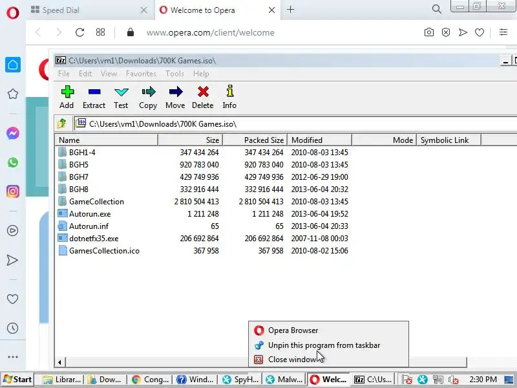Screen dimensions: 517x388
Task: Click the Extract toolbar icon
Action: click(x=94, y=97)
